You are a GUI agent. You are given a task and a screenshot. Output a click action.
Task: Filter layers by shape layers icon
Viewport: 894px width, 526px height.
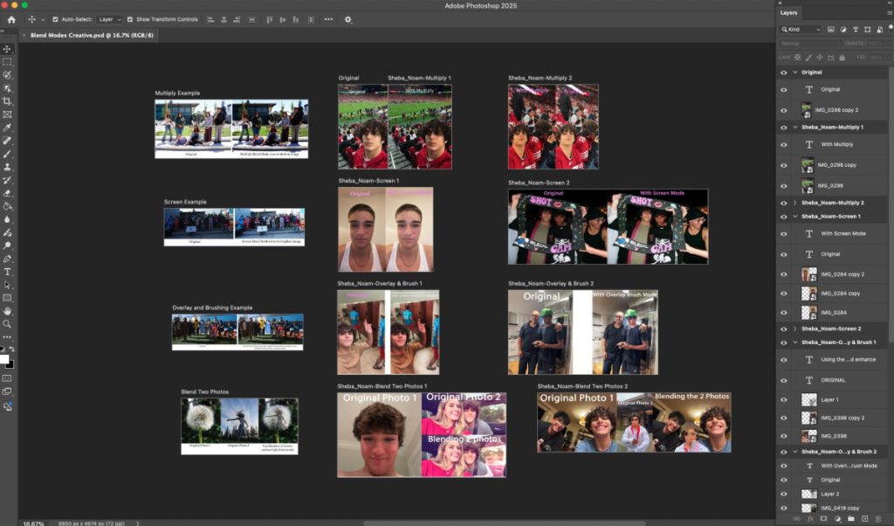click(x=867, y=29)
